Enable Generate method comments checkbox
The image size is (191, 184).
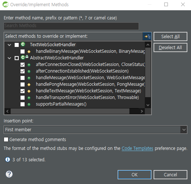pos(6,139)
